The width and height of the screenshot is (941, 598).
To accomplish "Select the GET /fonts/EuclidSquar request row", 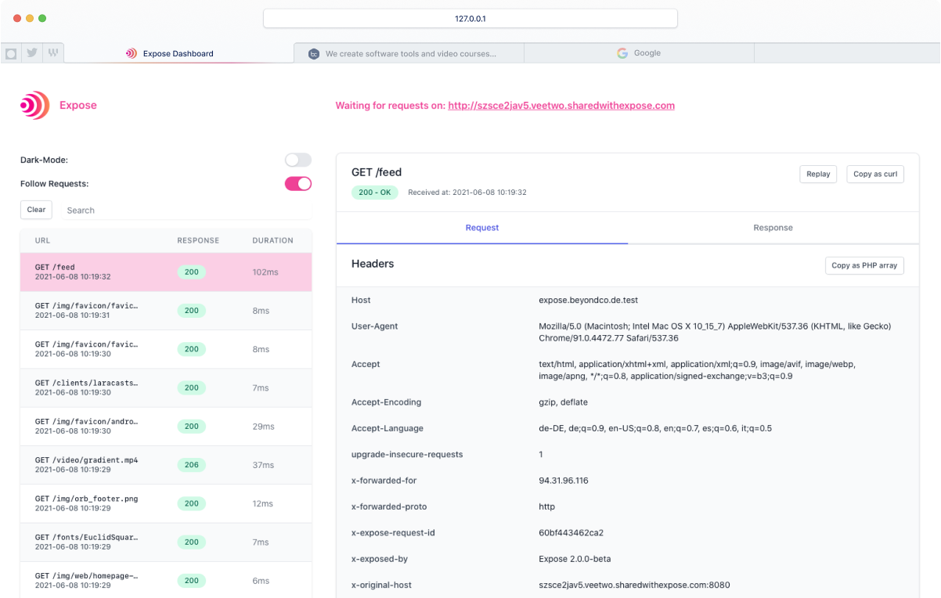I will (x=166, y=542).
